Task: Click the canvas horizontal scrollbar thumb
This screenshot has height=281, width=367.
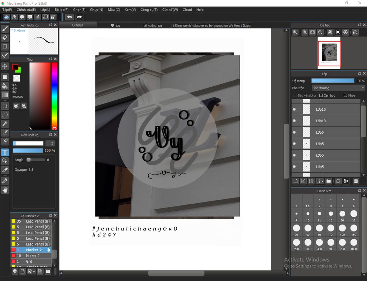Action: click(176, 273)
